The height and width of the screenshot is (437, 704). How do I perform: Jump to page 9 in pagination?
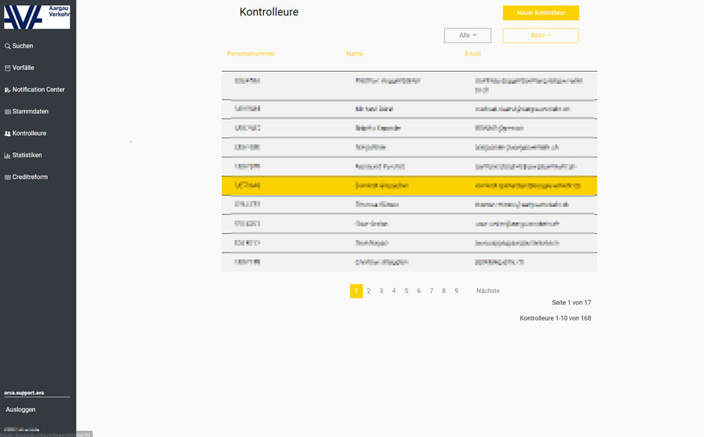pos(456,291)
